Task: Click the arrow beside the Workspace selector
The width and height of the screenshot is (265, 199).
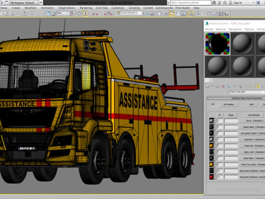Action: 41,3
